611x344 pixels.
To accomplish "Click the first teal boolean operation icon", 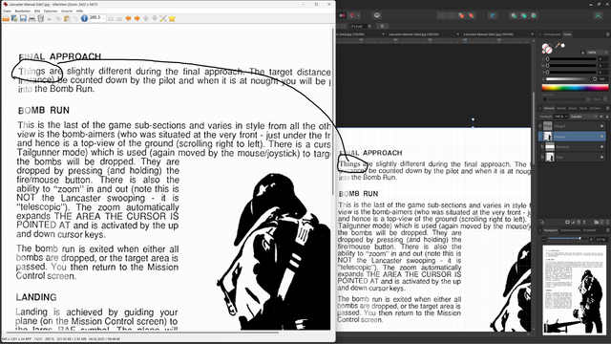I will (x=514, y=15).
